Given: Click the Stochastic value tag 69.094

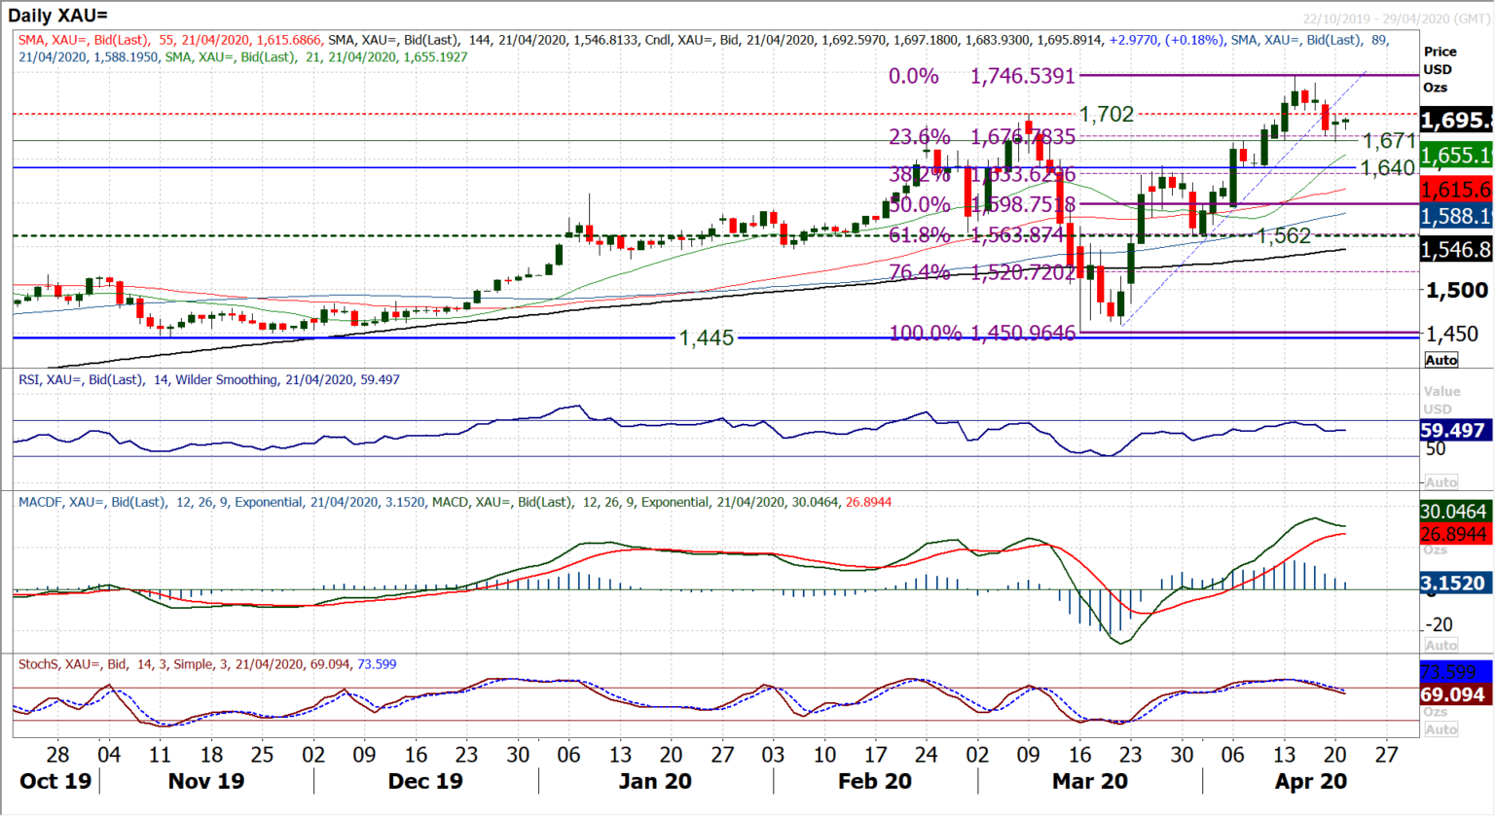Looking at the screenshot, I should pos(1455,694).
